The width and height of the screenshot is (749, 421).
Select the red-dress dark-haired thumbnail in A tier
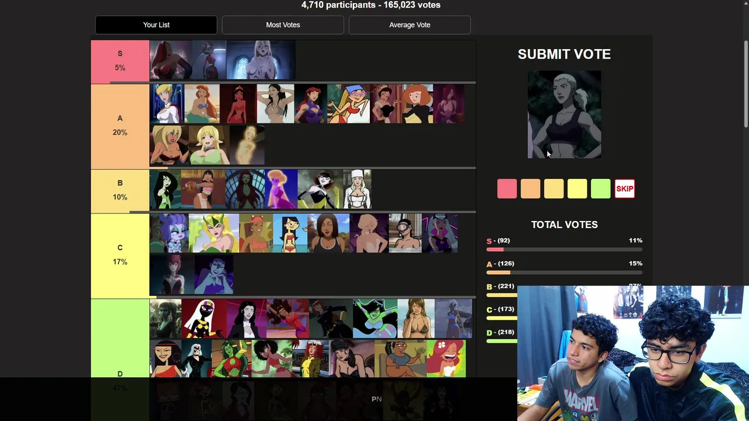pos(238,103)
